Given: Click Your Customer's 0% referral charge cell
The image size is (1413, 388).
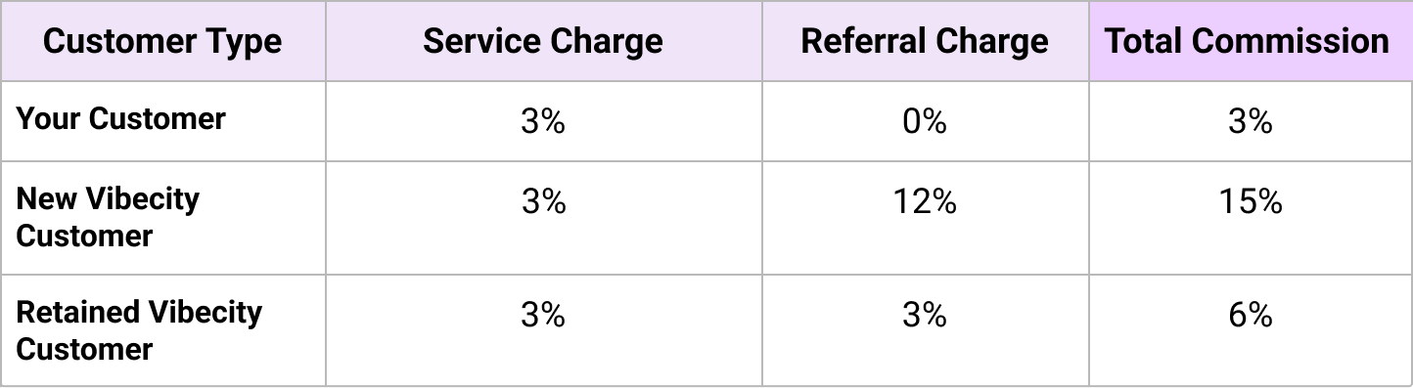Looking at the screenshot, I should pyautogui.click(x=925, y=121).
